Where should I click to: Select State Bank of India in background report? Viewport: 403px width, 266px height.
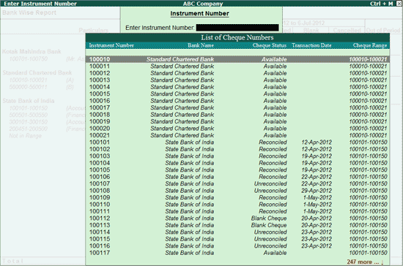click(x=29, y=101)
